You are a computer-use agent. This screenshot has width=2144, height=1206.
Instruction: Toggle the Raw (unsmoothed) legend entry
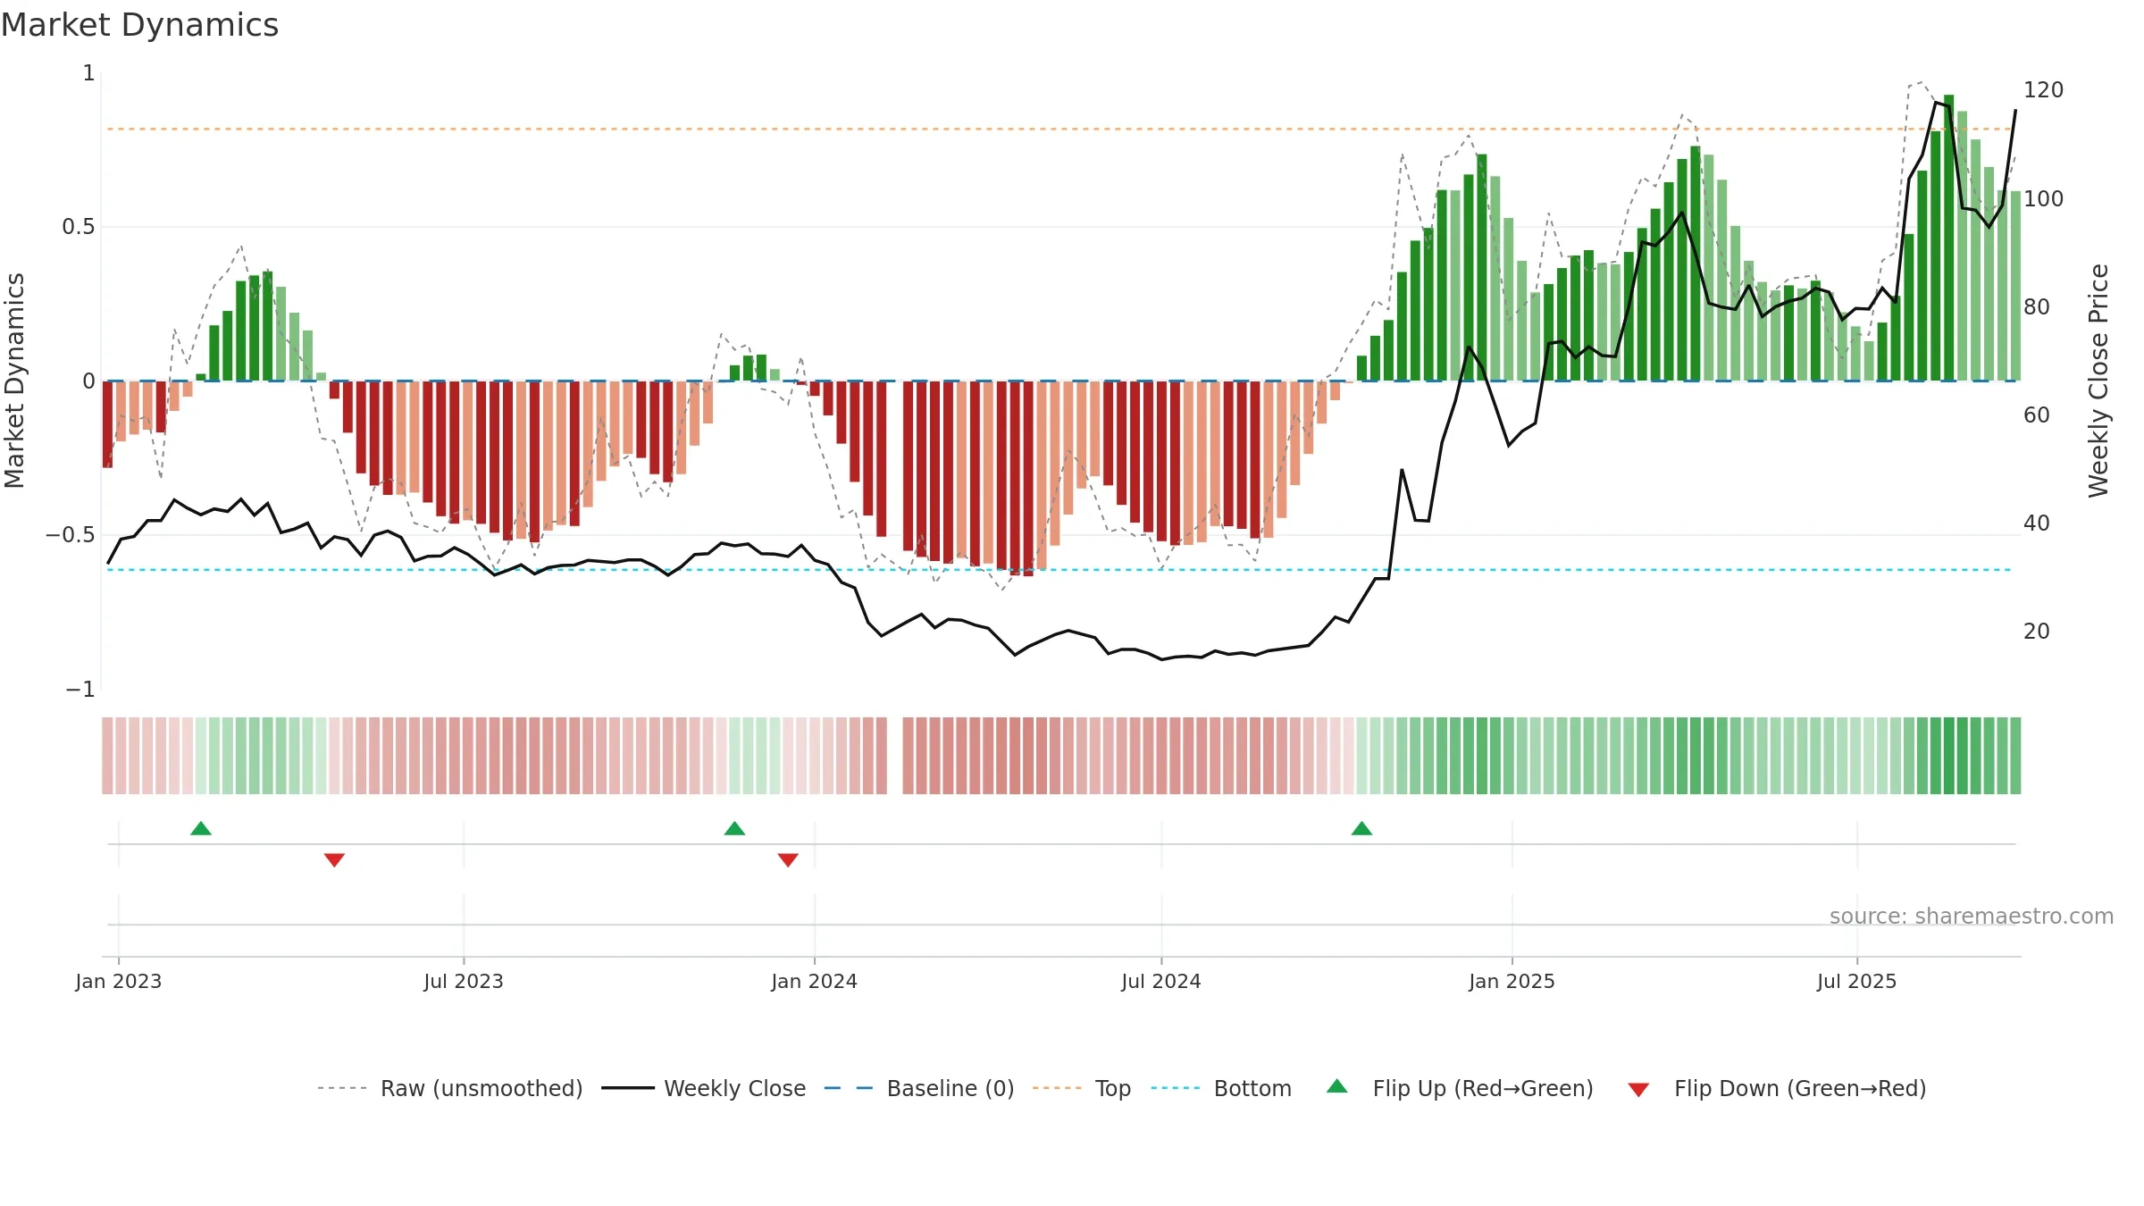pos(450,1088)
